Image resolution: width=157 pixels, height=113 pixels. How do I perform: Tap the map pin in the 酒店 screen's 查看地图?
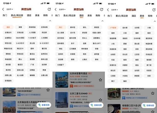92,105
